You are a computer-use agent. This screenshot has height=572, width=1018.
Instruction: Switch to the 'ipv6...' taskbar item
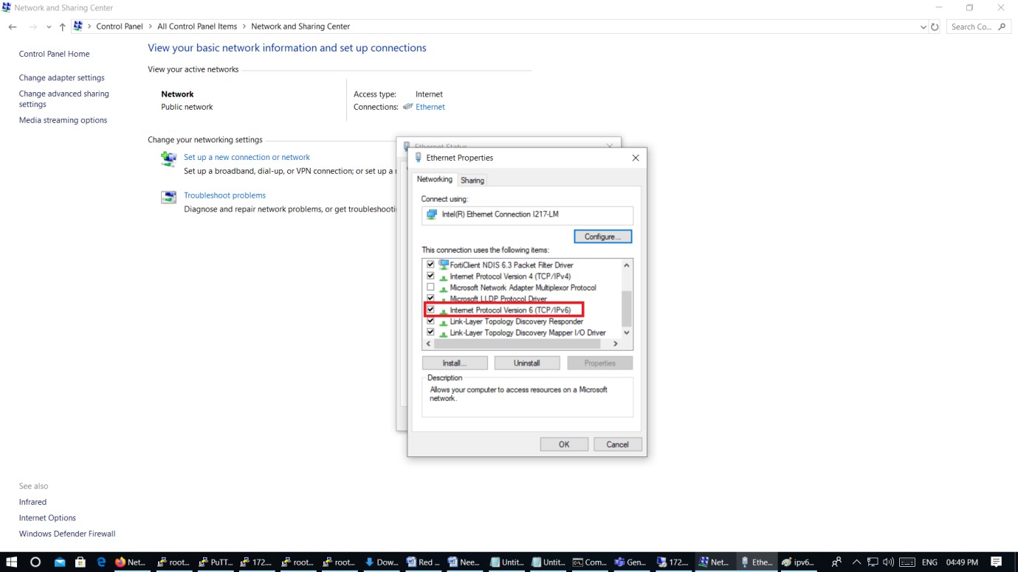click(x=797, y=562)
